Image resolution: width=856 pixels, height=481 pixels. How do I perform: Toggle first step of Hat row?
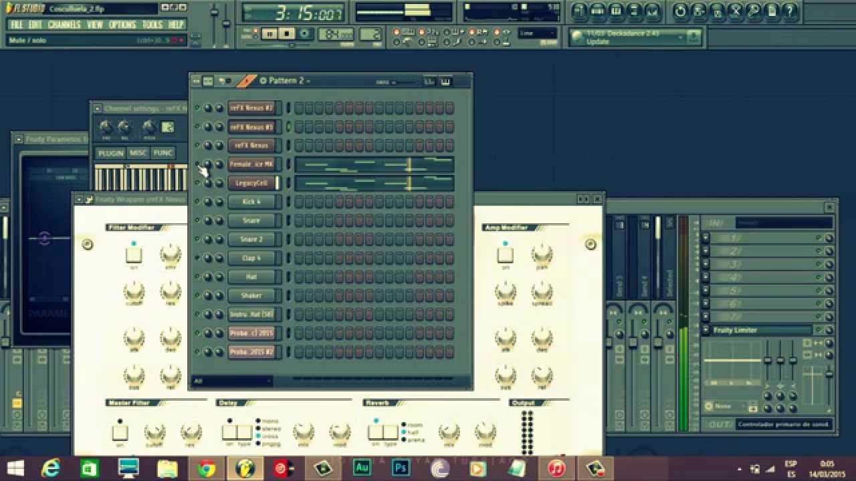point(299,277)
